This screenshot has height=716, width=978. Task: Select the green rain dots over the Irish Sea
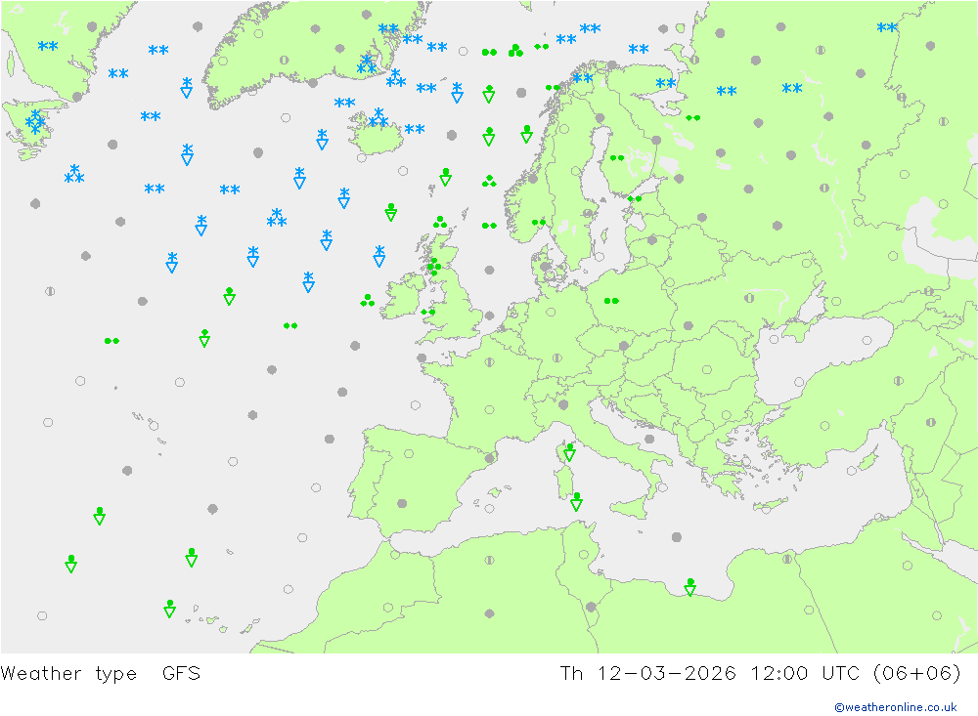[428, 312]
